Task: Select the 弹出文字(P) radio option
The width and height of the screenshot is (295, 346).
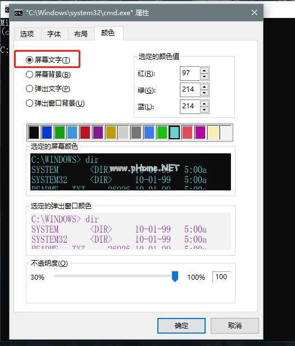Action: [48, 89]
